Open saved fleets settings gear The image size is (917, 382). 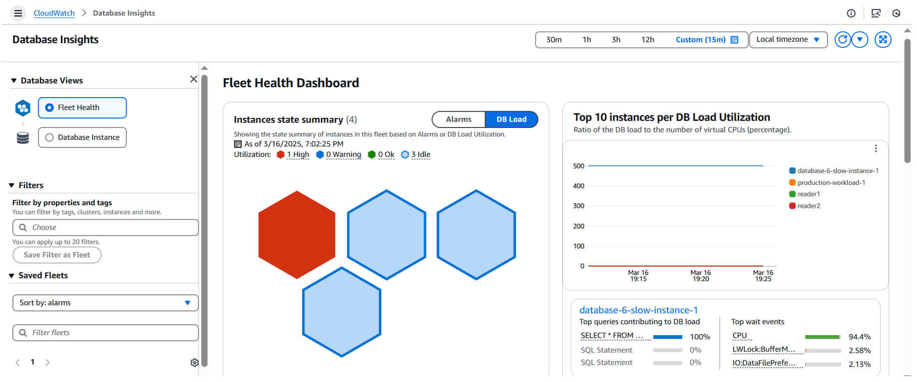[194, 363]
